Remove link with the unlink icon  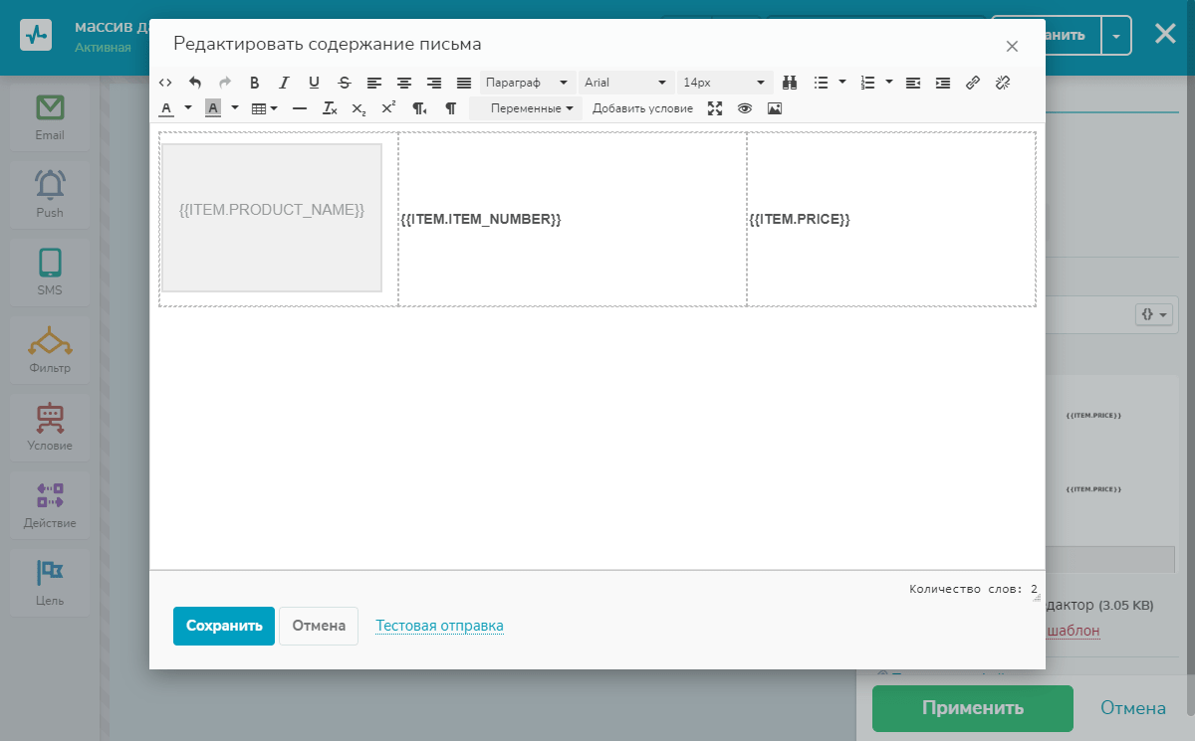click(1003, 83)
